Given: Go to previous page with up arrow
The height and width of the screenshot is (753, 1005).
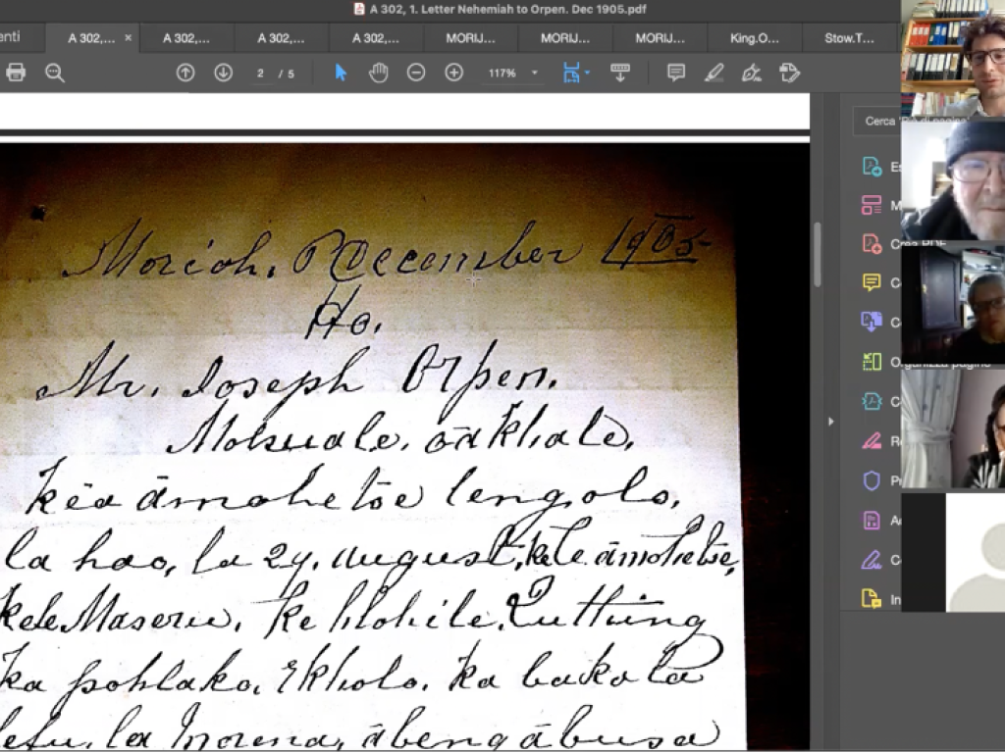Looking at the screenshot, I should tap(185, 73).
